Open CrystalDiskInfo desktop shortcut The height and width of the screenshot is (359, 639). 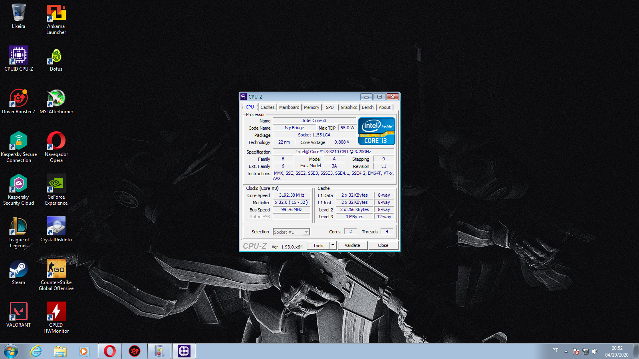tap(56, 229)
